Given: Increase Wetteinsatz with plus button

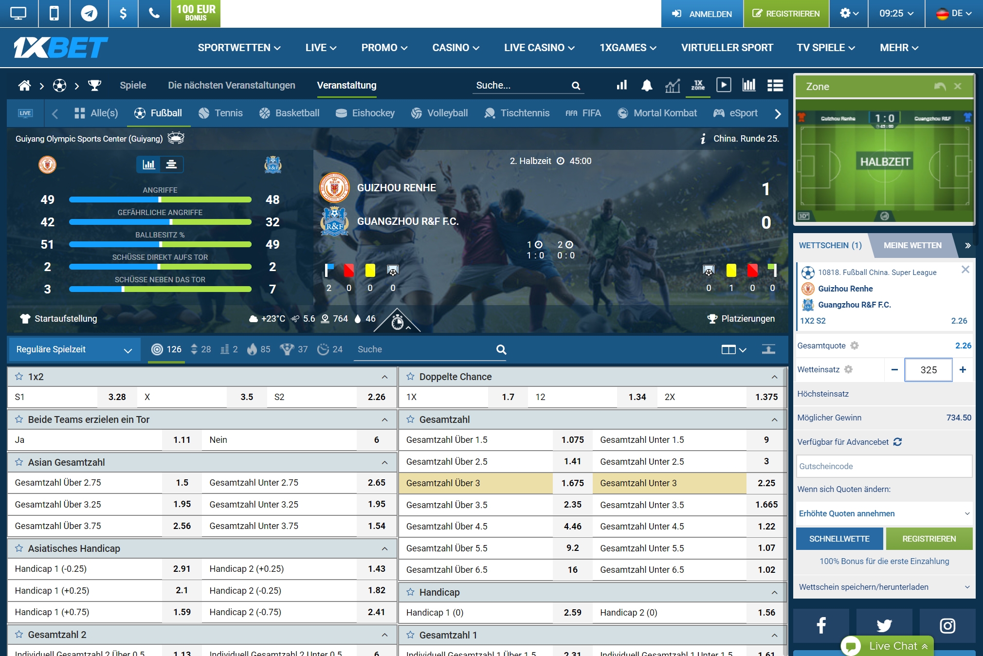Looking at the screenshot, I should click(x=963, y=370).
